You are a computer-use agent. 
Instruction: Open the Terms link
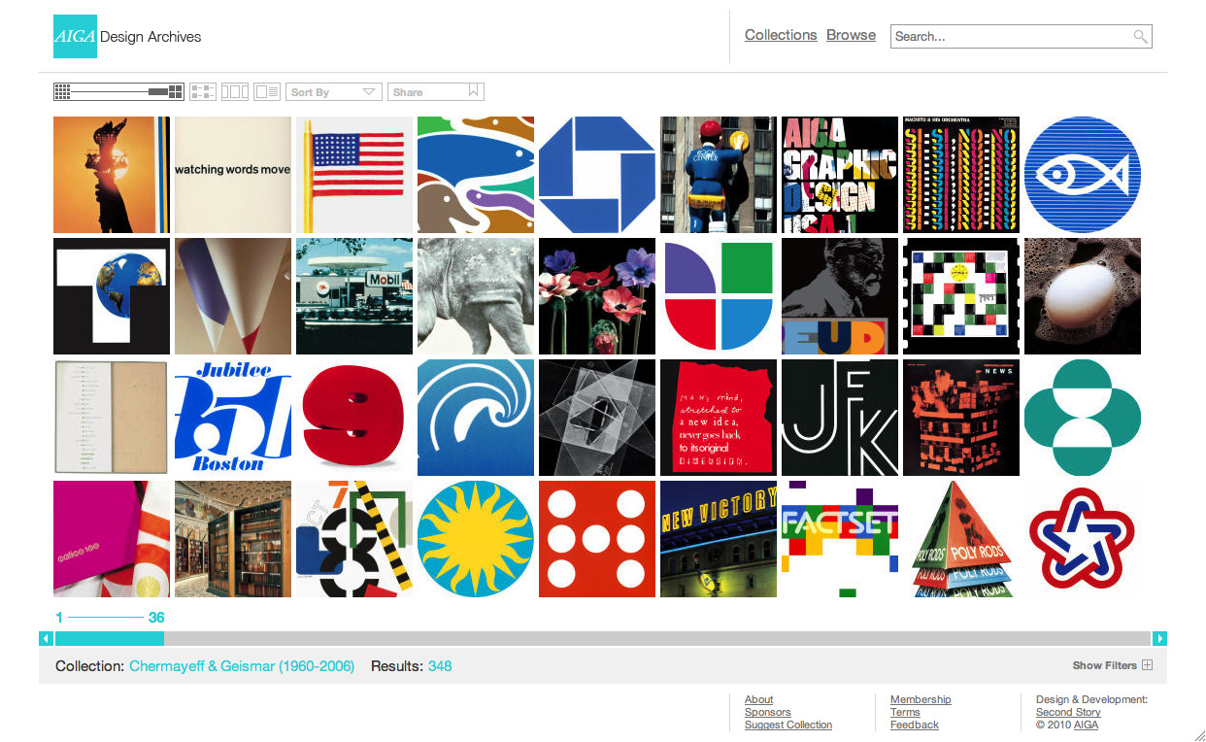(x=905, y=712)
